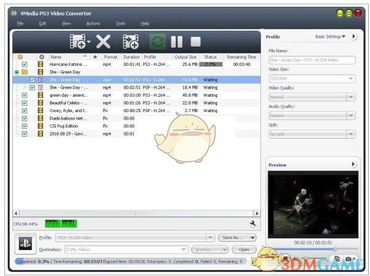Click the horizontal scrollbar left arrow
Image resolution: width=370 pixels, height=276 pixels.
16,214
